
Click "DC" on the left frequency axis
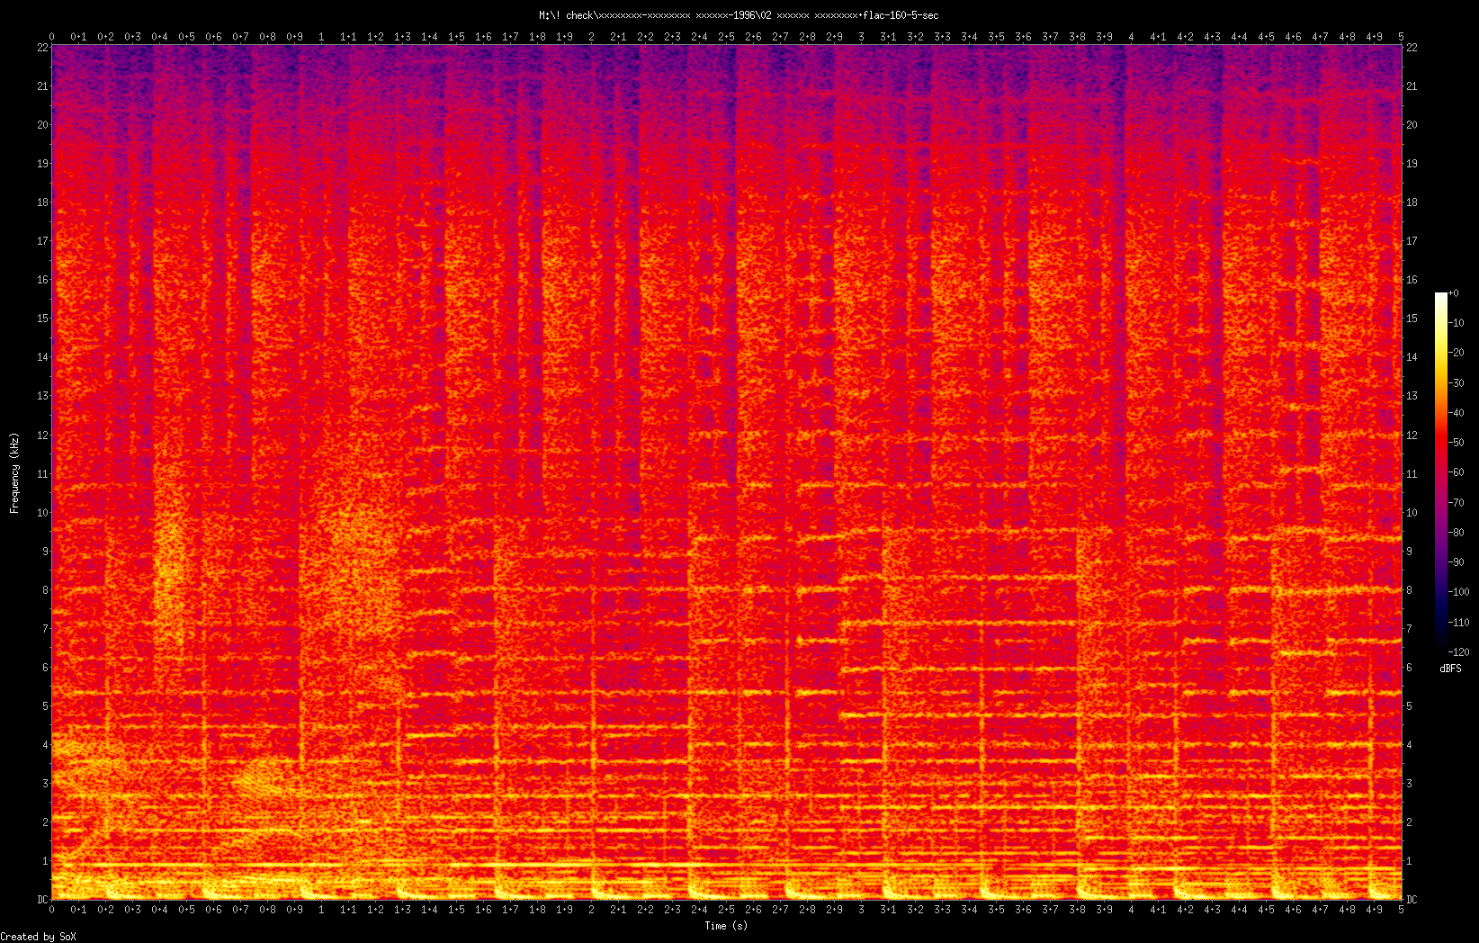point(42,900)
